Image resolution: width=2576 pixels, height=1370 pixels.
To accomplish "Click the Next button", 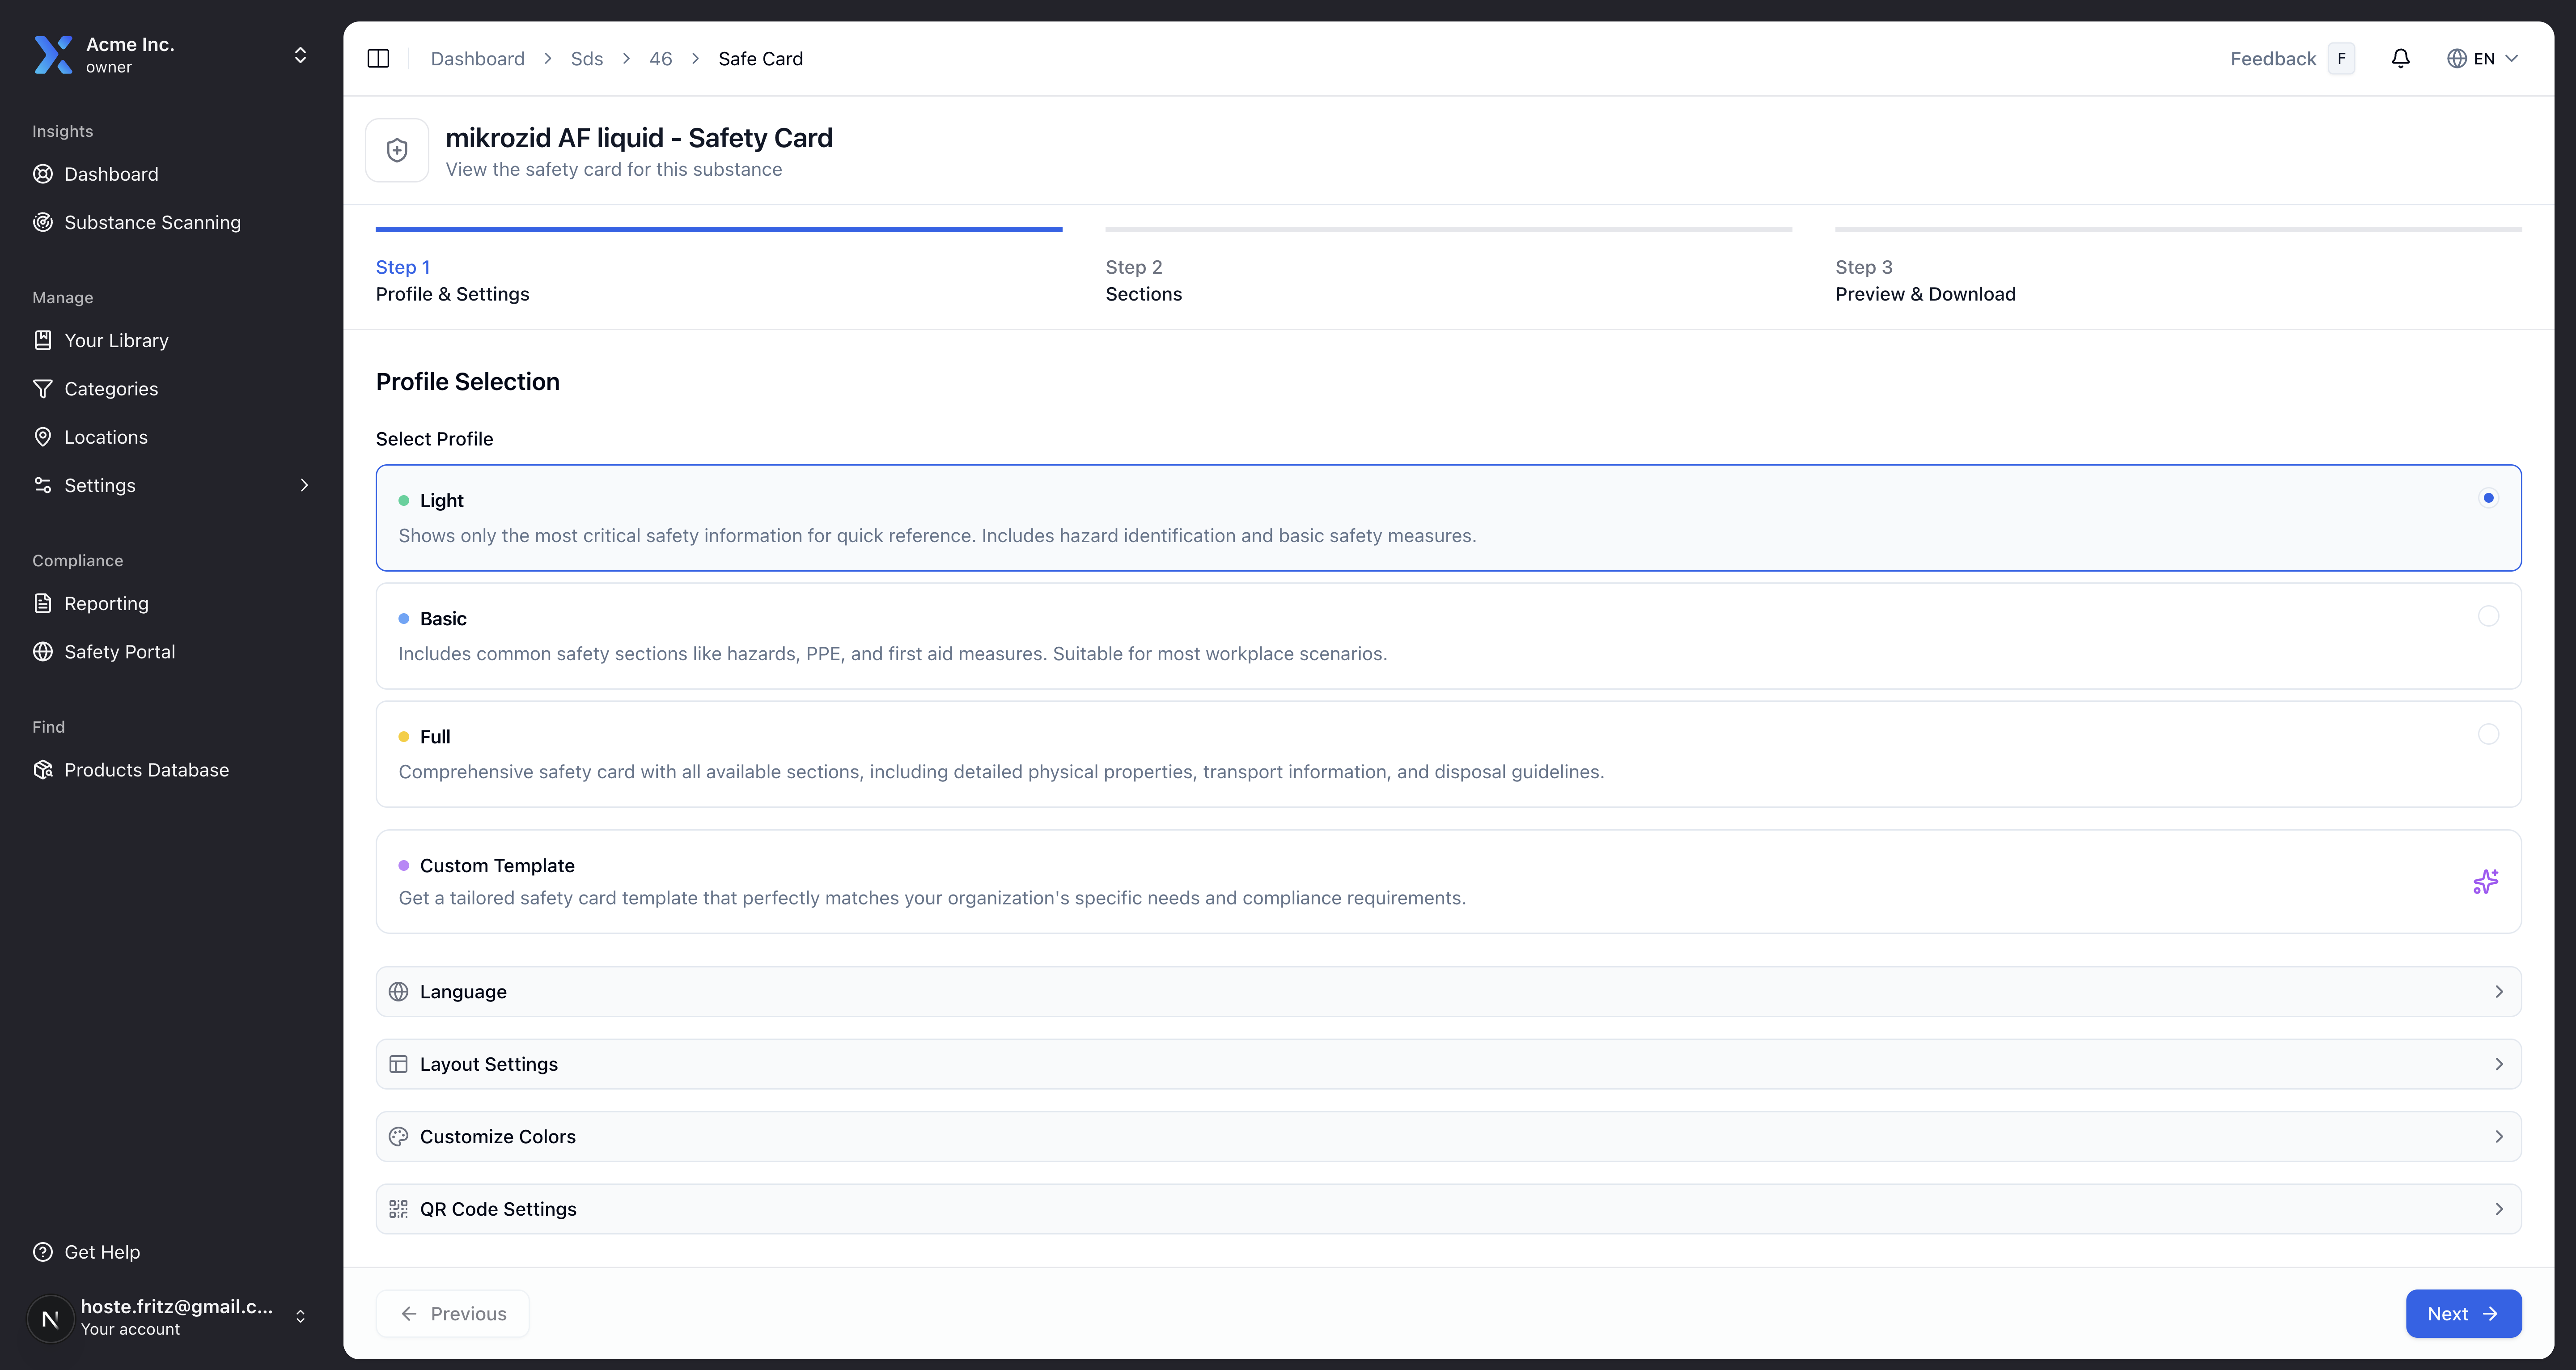I will click(2462, 1313).
